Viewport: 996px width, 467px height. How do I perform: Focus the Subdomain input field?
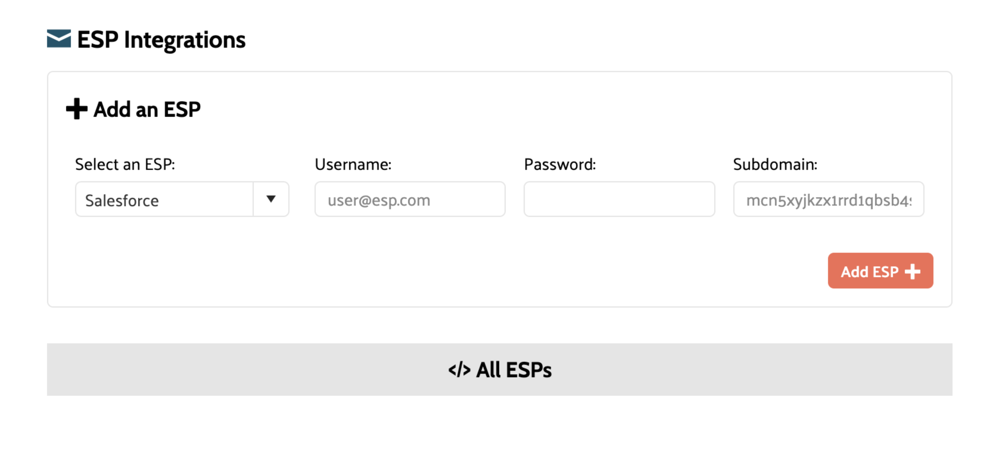829,200
